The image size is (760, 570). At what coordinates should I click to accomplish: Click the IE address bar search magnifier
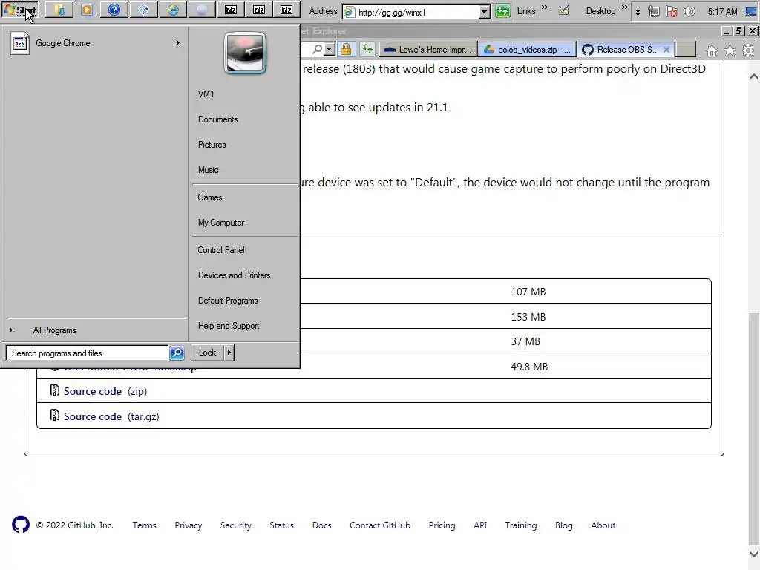click(317, 49)
